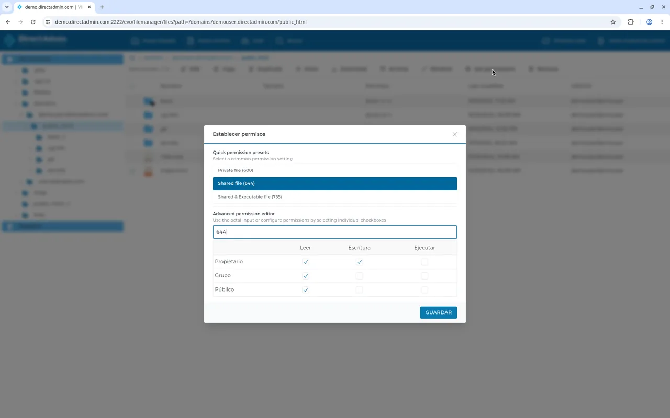
Task: Toggle Leer checkbox for Propietario
Action: click(x=306, y=262)
